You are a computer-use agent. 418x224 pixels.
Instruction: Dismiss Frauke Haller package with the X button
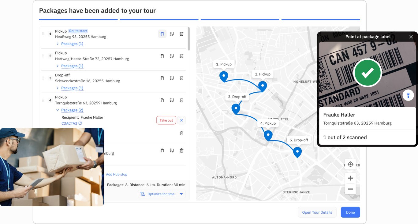[x=181, y=120]
